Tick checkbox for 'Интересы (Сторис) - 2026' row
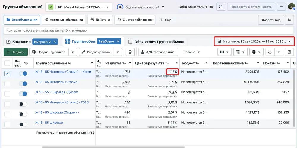This screenshot has height=148, width=297. (x=7, y=104)
